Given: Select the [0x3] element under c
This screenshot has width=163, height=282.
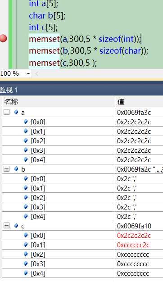Looking at the screenshot, I should (38, 264).
